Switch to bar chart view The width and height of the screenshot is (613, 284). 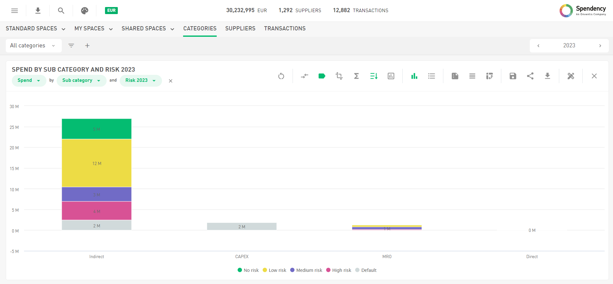[414, 76]
